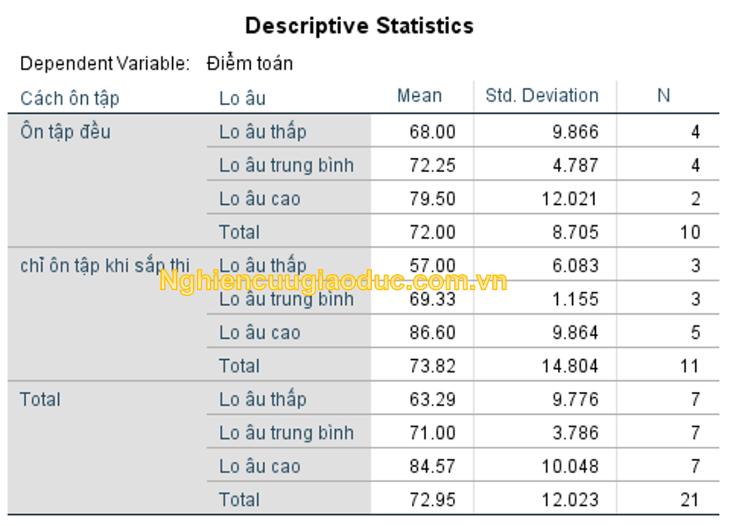
Task: Click the "Lo âu" column header
Action: pyautogui.click(x=242, y=98)
